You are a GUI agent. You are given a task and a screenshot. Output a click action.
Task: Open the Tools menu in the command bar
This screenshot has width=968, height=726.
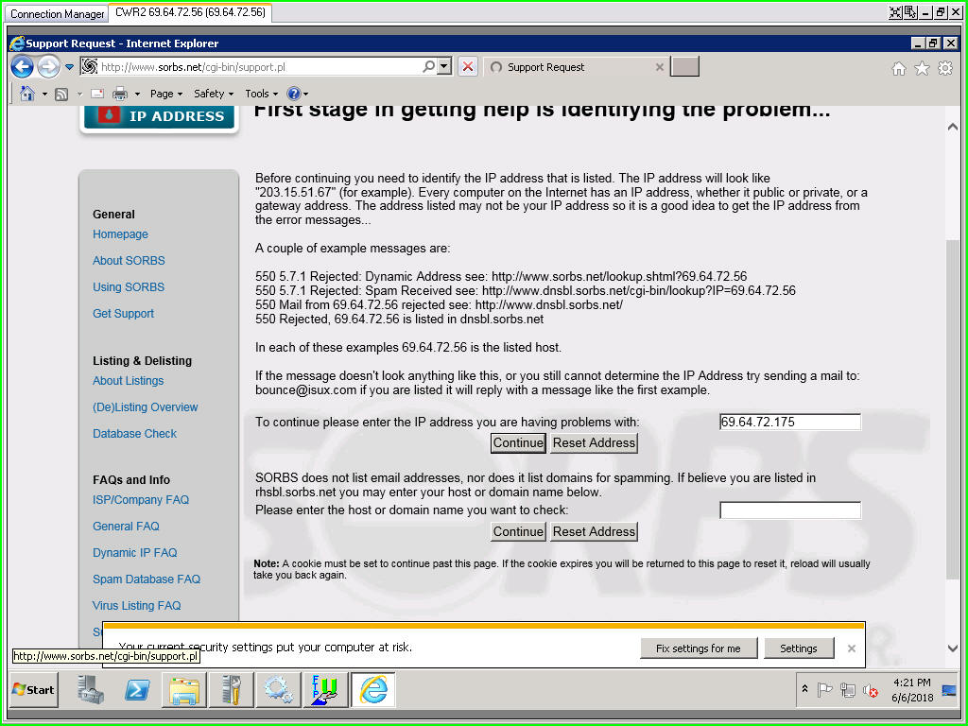[261, 94]
